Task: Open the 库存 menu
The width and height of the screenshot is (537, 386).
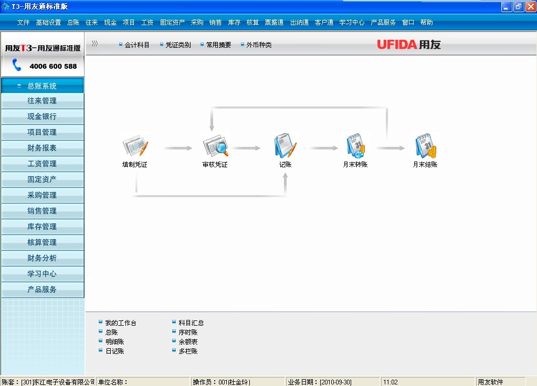Action: point(234,22)
